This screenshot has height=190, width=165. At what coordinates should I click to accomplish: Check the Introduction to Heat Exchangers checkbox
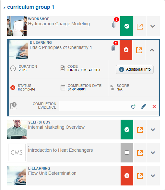[x=127, y=153]
